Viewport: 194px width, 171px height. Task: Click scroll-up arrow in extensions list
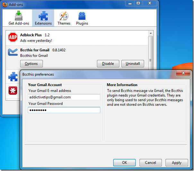pos(151,33)
